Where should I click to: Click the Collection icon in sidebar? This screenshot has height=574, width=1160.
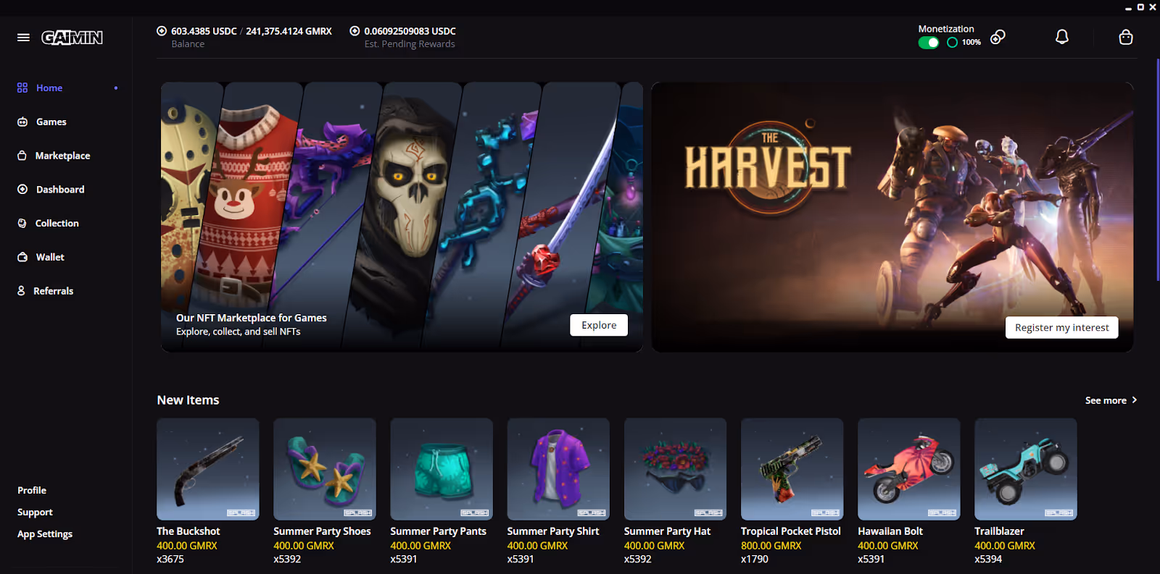pyautogui.click(x=22, y=223)
